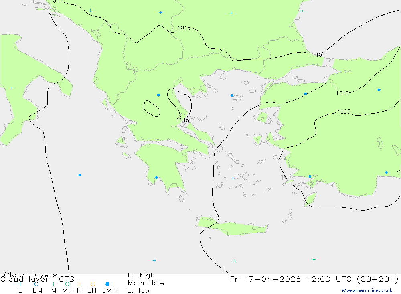Click the 1010 isobar pressure label
This screenshot has width=401, height=294.
click(x=342, y=93)
